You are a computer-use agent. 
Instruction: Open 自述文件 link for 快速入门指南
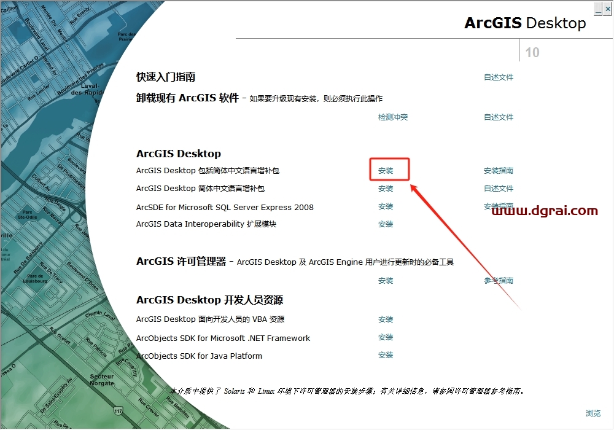click(499, 77)
